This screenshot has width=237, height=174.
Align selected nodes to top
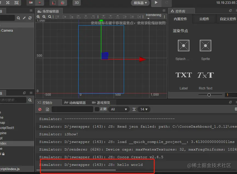point(57,17)
